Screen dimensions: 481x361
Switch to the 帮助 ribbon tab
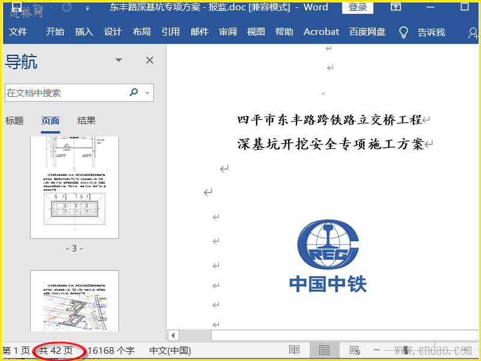click(284, 32)
